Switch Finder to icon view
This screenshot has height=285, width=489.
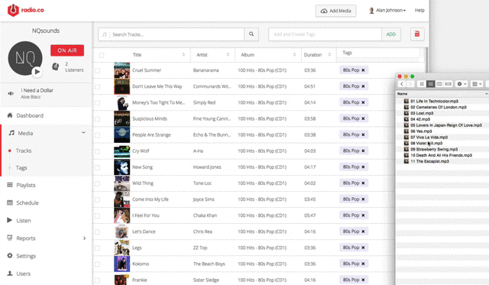click(x=422, y=84)
